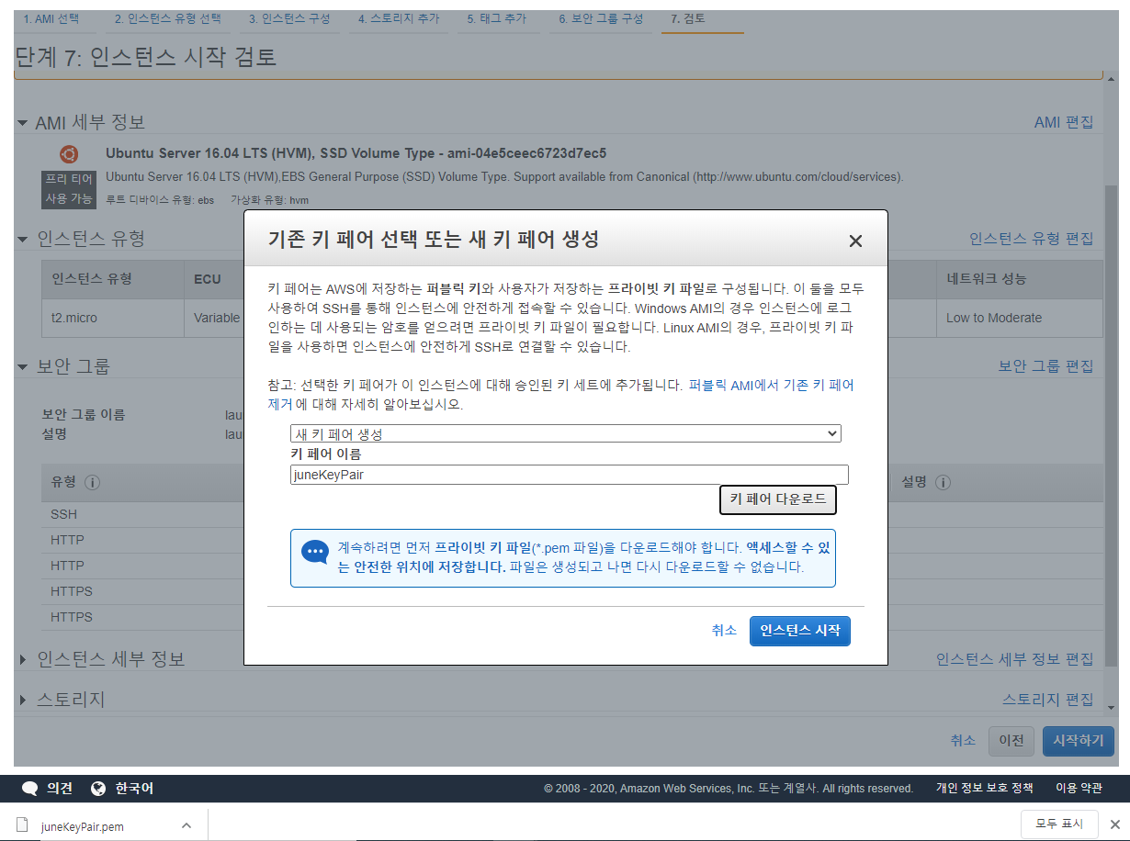Screen dimensions: 1130x841
Task: Collapse the 보안 그룹 section
Action: click(x=22, y=366)
